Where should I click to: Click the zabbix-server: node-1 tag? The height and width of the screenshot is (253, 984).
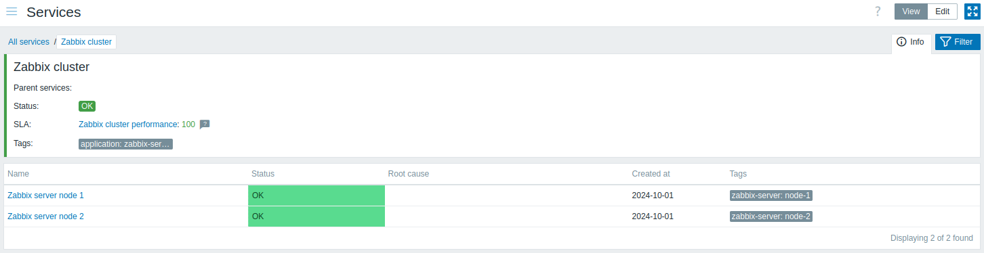point(771,195)
